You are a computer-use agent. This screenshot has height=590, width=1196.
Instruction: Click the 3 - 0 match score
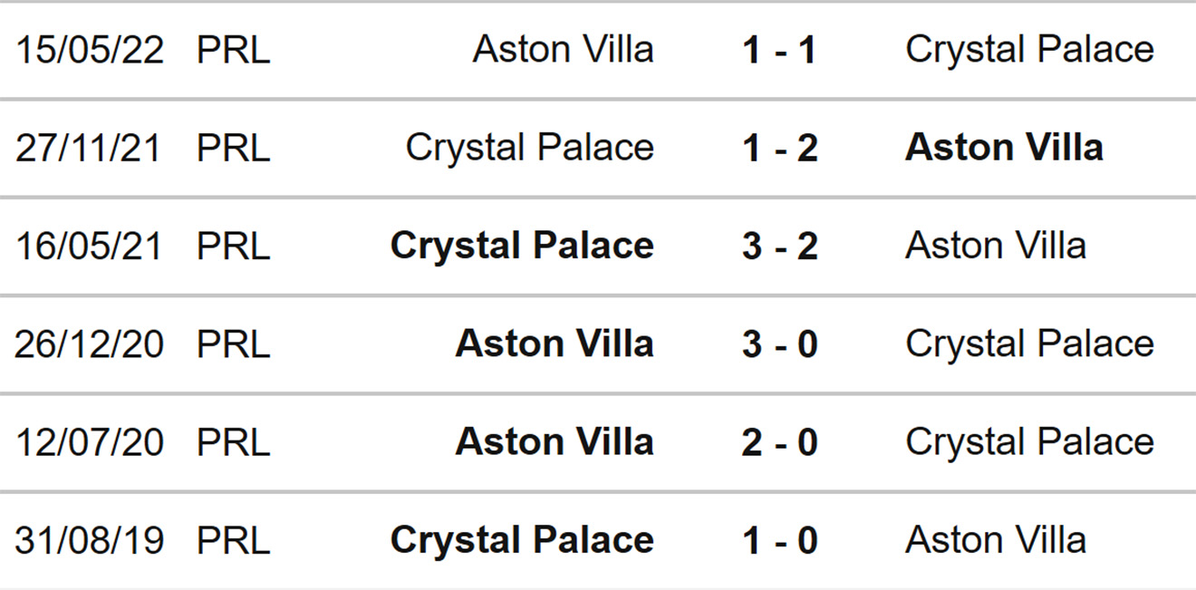coord(779,344)
